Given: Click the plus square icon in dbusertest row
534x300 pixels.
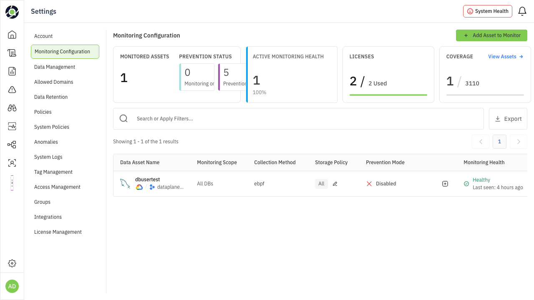Looking at the screenshot, I should click(x=445, y=184).
